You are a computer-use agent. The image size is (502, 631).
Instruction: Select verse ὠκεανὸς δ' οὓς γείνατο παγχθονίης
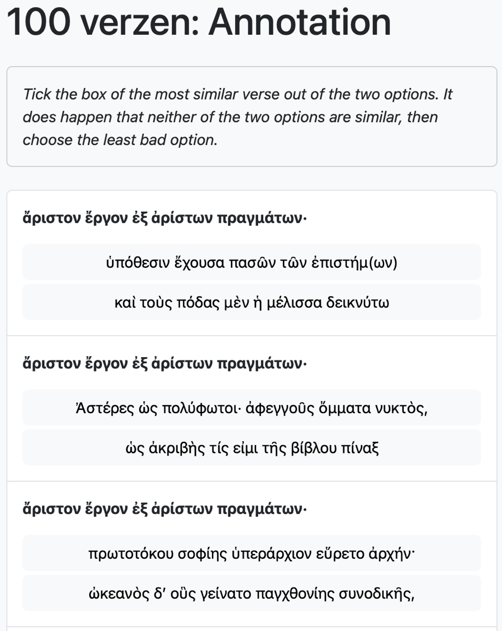(251, 593)
